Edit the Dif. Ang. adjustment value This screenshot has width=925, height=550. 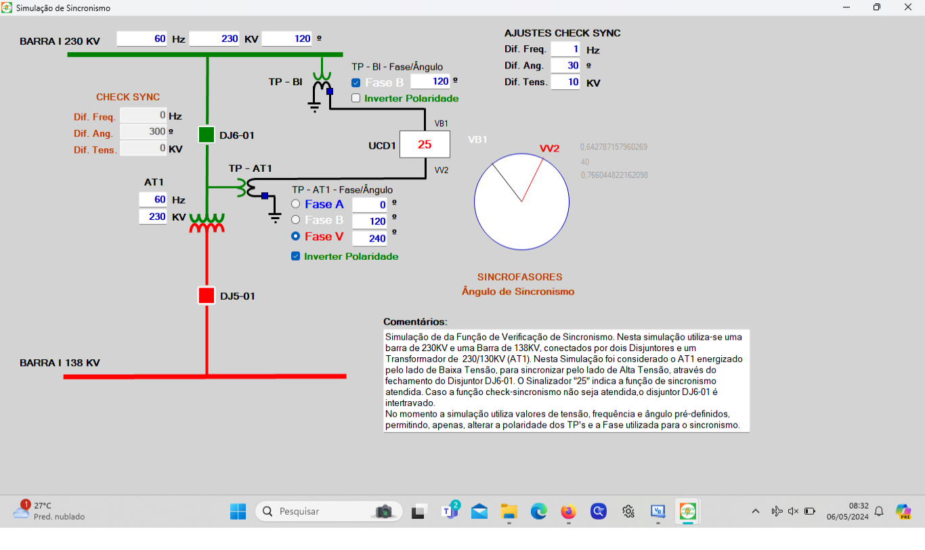(565, 65)
